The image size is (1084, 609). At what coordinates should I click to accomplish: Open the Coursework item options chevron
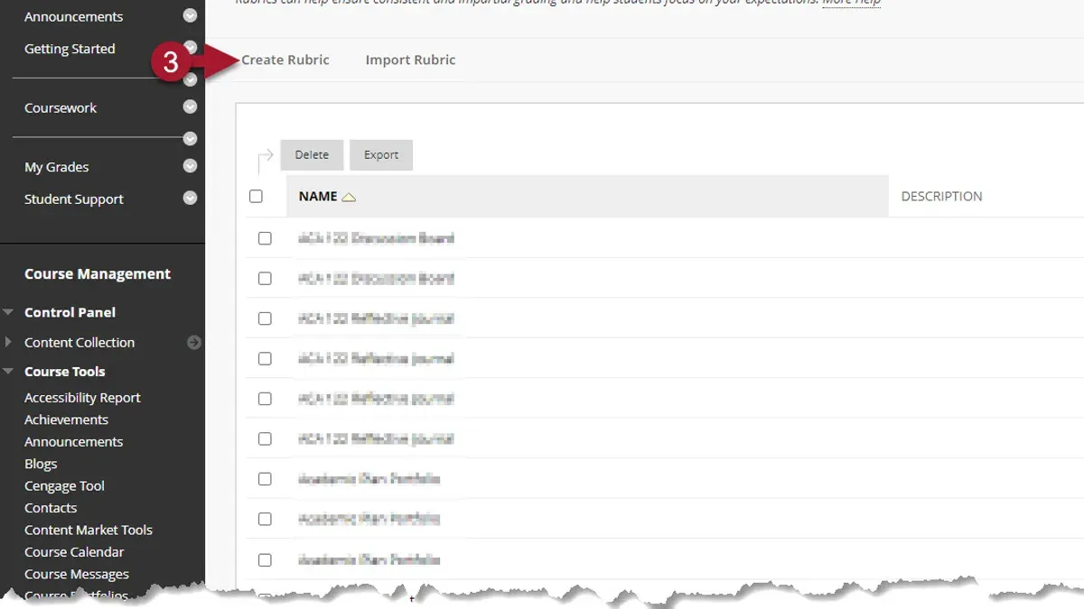click(x=190, y=106)
